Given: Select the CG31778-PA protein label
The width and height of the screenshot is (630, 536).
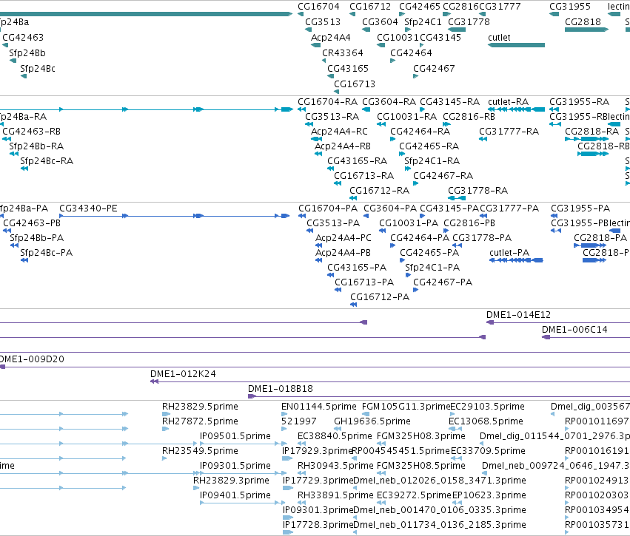Looking at the screenshot, I should [x=482, y=238].
